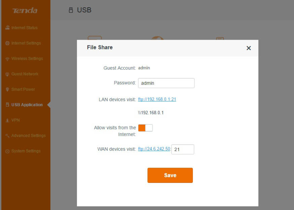The height and width of the screenshot is (210, 294).
Task: Select USB Application menu item
Action: [27, 105]
